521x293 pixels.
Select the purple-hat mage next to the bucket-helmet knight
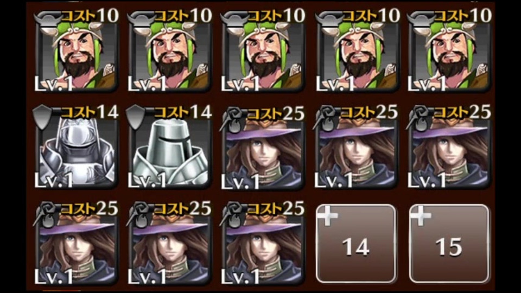coord(263,148)
